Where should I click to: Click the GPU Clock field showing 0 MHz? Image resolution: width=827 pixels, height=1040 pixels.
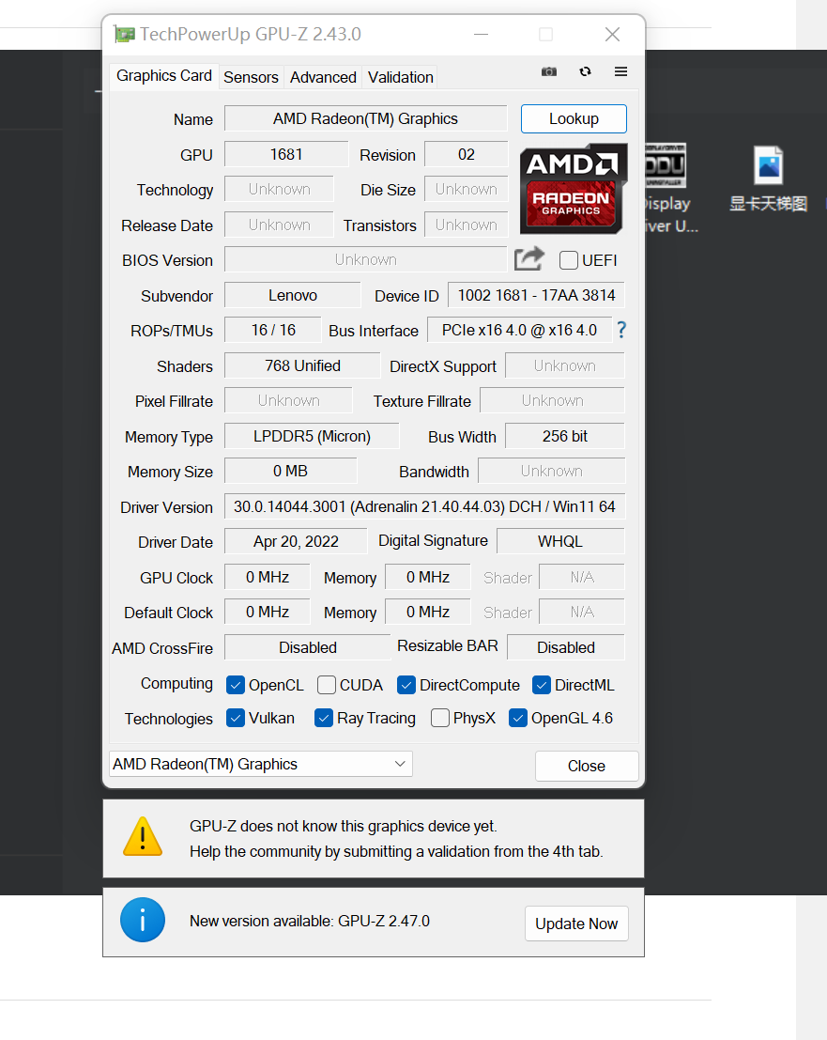click(x=268, y=577)
